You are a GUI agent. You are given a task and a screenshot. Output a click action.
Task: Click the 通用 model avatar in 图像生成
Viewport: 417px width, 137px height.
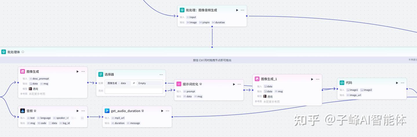30,89
